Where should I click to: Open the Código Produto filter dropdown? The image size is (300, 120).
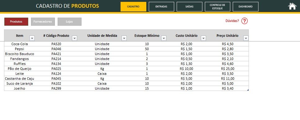[x=74, y=38]
